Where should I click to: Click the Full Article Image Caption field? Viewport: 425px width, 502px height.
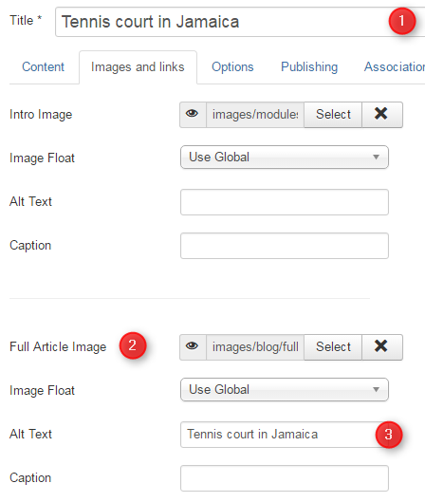tap(285, 478)
